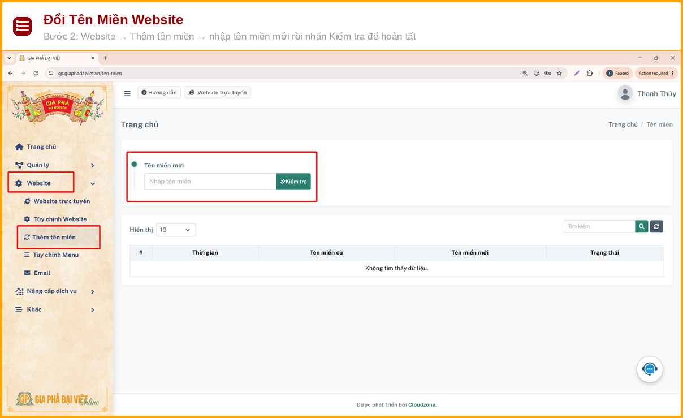This screenshot has width=683, height=418.
Task: Click the Thời gian column header
Action: click(205, 253)
